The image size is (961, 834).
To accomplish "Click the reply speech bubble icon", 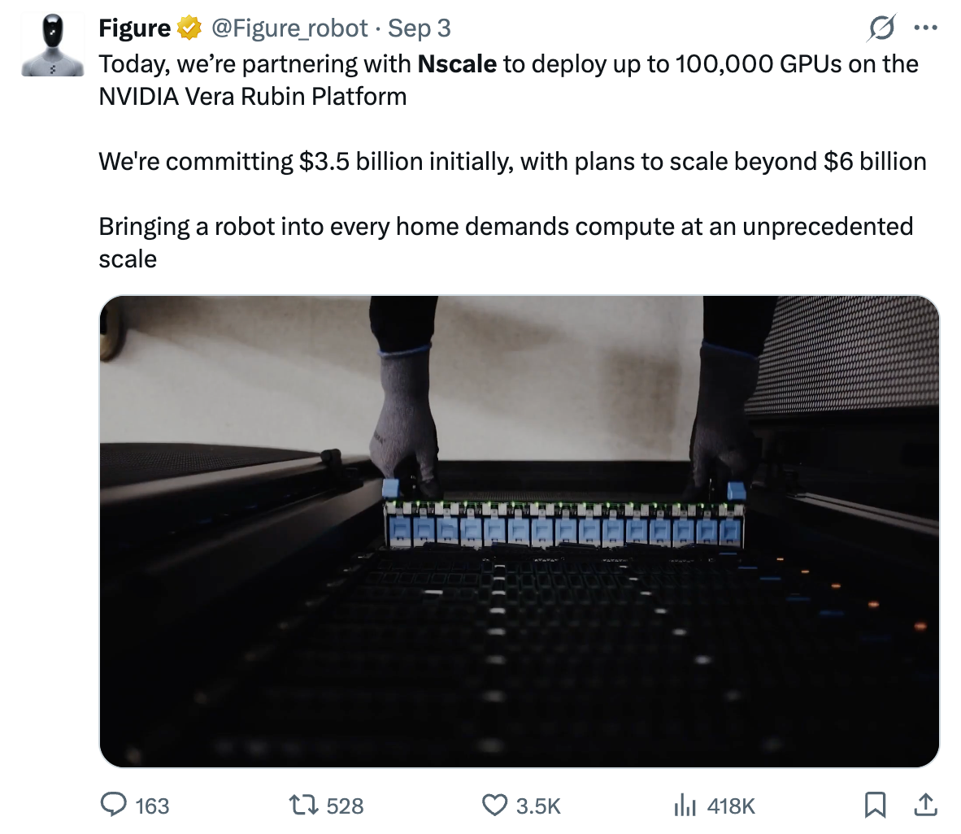I will point(113,806).
